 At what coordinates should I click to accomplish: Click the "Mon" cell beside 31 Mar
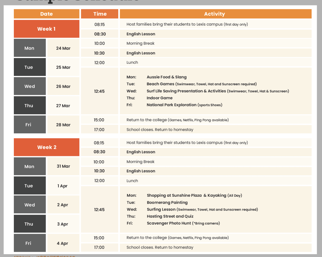pyautogui.click(x=30, y=166)
